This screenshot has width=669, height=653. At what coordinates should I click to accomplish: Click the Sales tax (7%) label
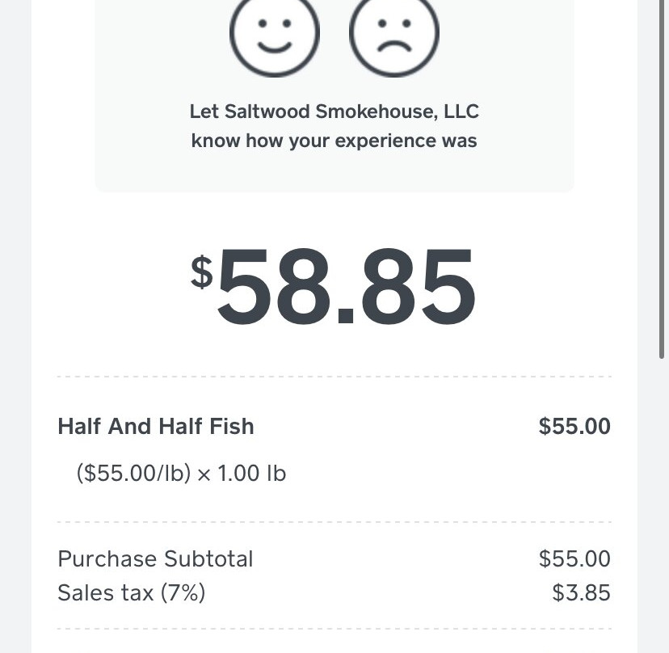tap(132, 593)
